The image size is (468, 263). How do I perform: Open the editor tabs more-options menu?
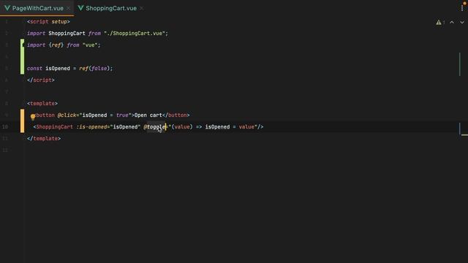[x=462, y=8]
